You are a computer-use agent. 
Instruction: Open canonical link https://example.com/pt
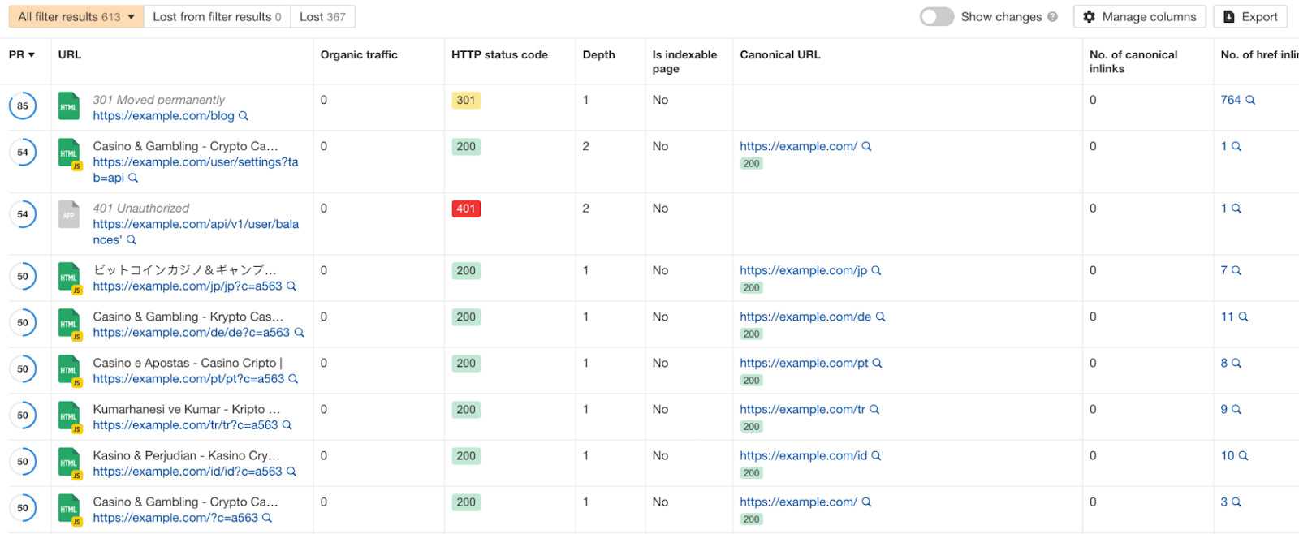[804, 364]
